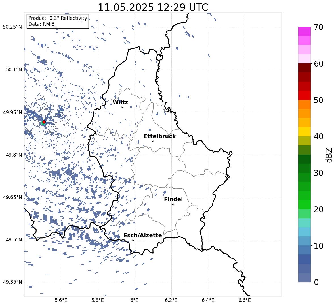The image size is (336, 306).
Task: Click the 49.5°N latitude label
Action: coord(14,240)
